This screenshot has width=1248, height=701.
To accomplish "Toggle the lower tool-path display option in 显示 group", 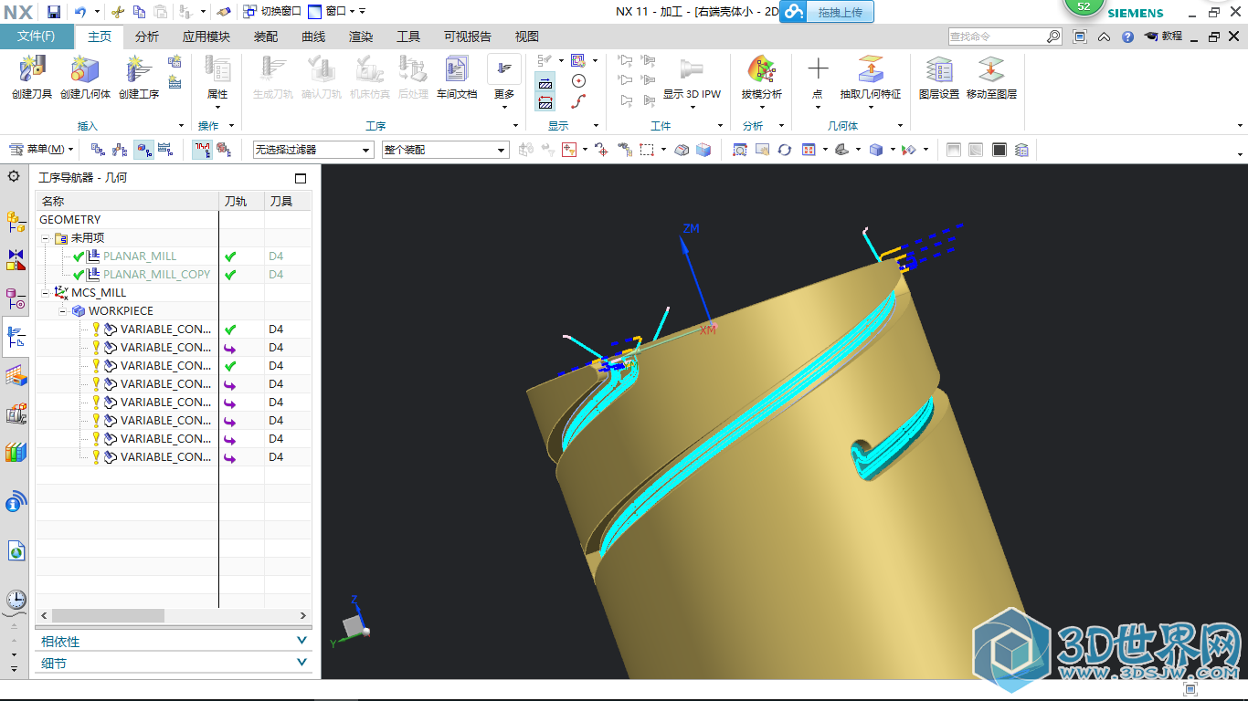I will [545, 101].
